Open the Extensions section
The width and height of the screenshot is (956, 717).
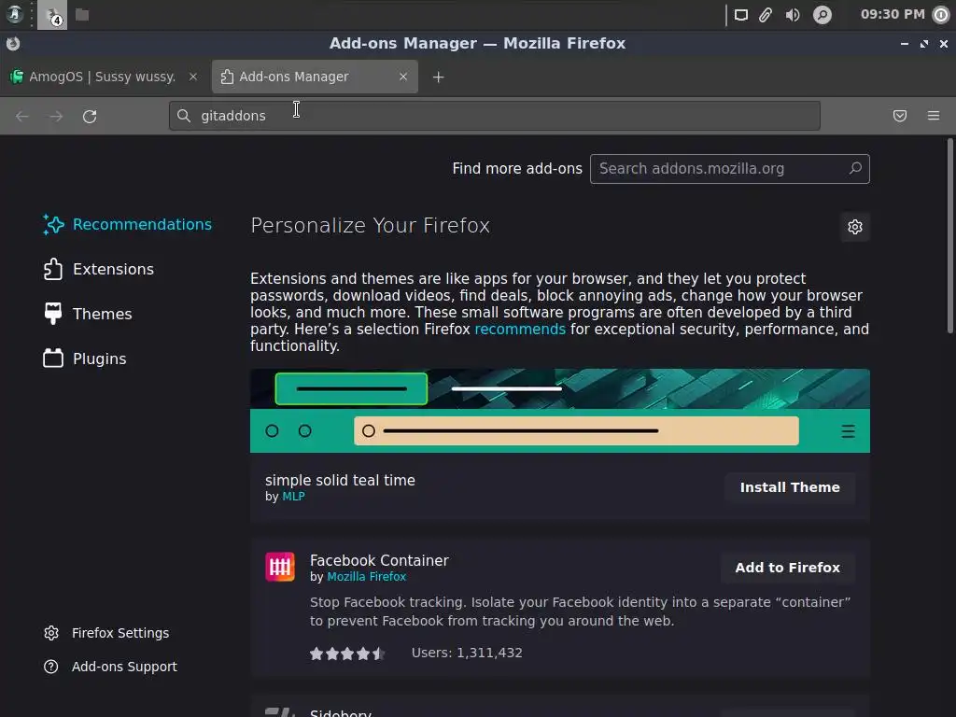(x=98, y=269)
